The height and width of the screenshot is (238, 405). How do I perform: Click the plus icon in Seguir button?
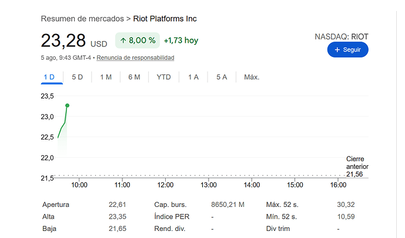pyautogui.click(x=337, y=50)
